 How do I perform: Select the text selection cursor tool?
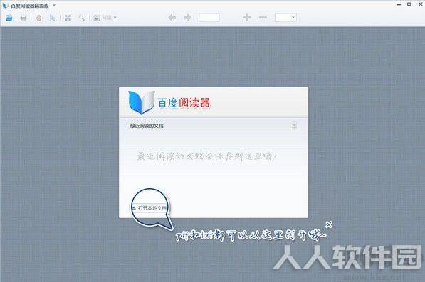click(x=53, y=18)
